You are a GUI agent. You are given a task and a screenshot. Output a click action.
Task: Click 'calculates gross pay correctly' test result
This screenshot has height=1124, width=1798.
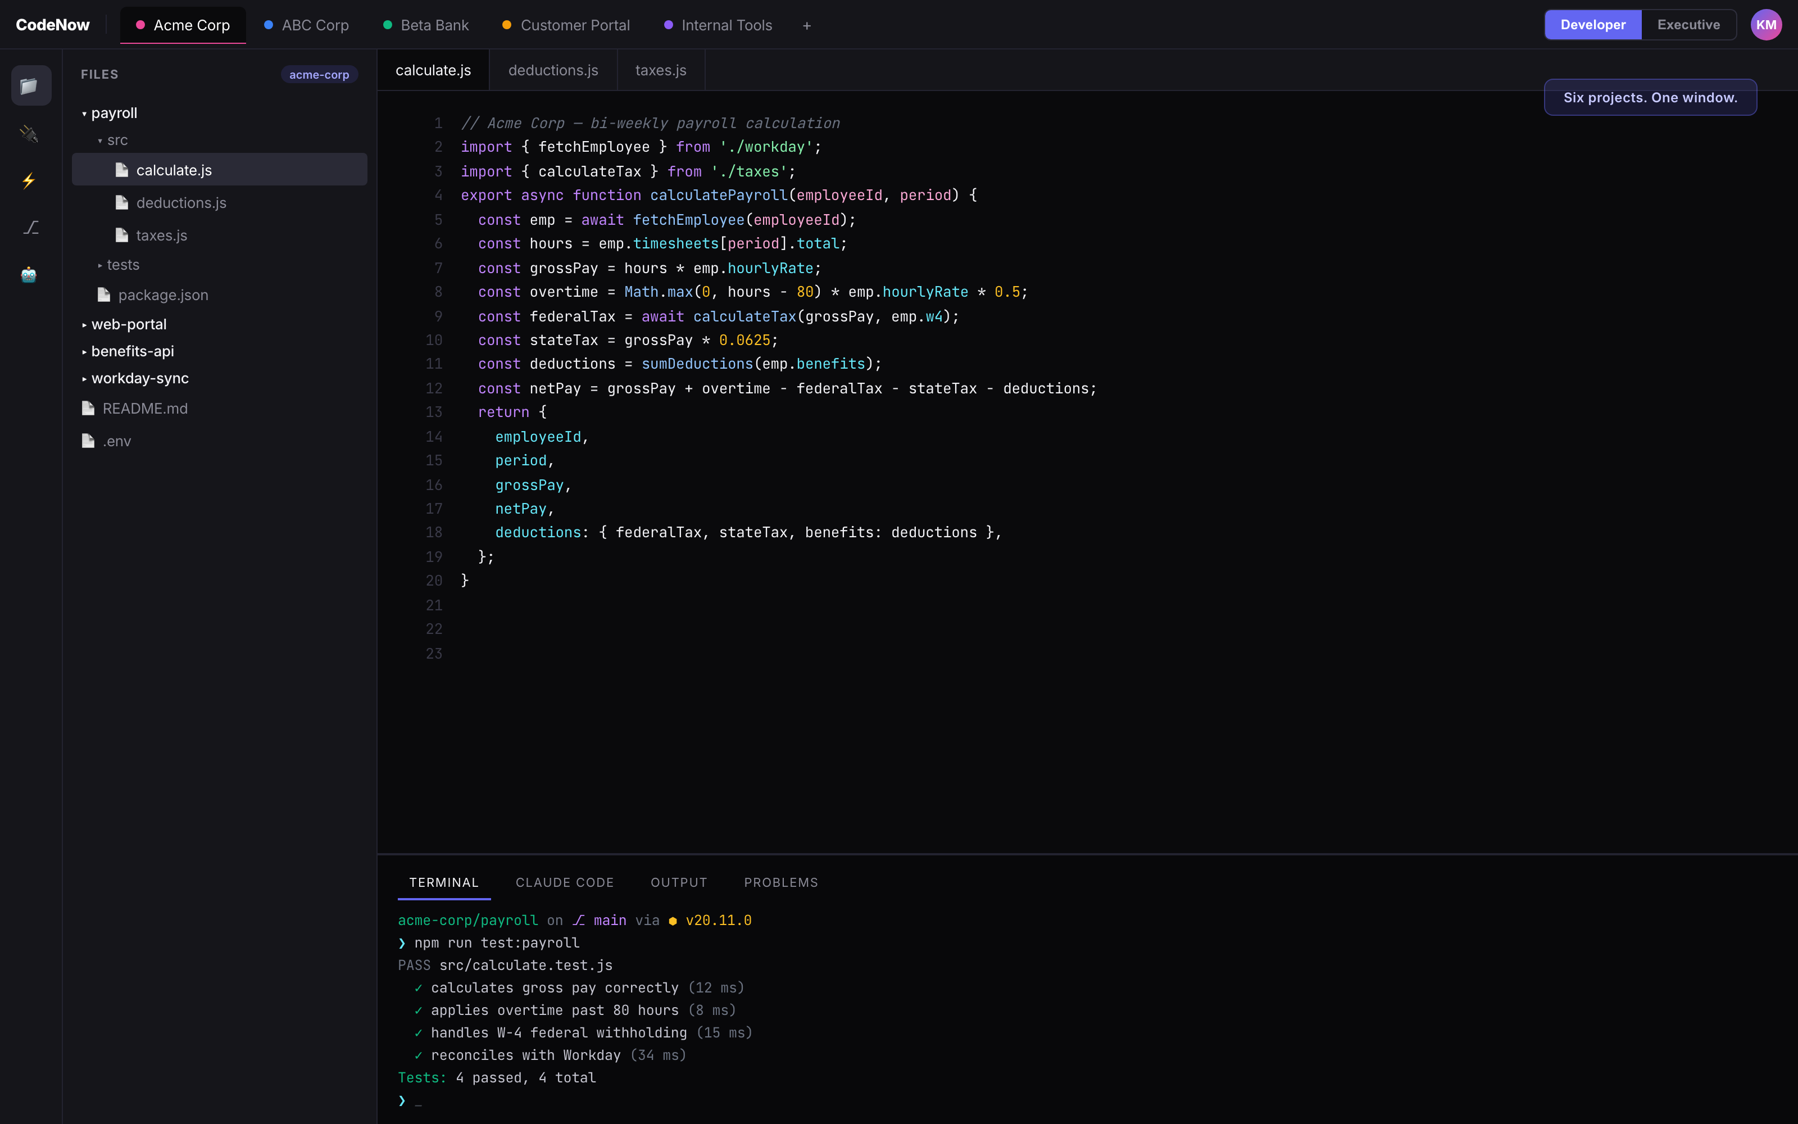click(x=554, y=988)
